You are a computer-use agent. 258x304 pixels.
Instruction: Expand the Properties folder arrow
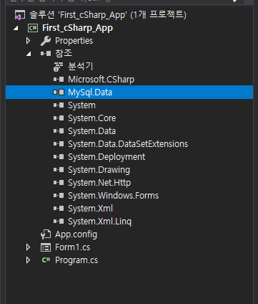[28, 41]
